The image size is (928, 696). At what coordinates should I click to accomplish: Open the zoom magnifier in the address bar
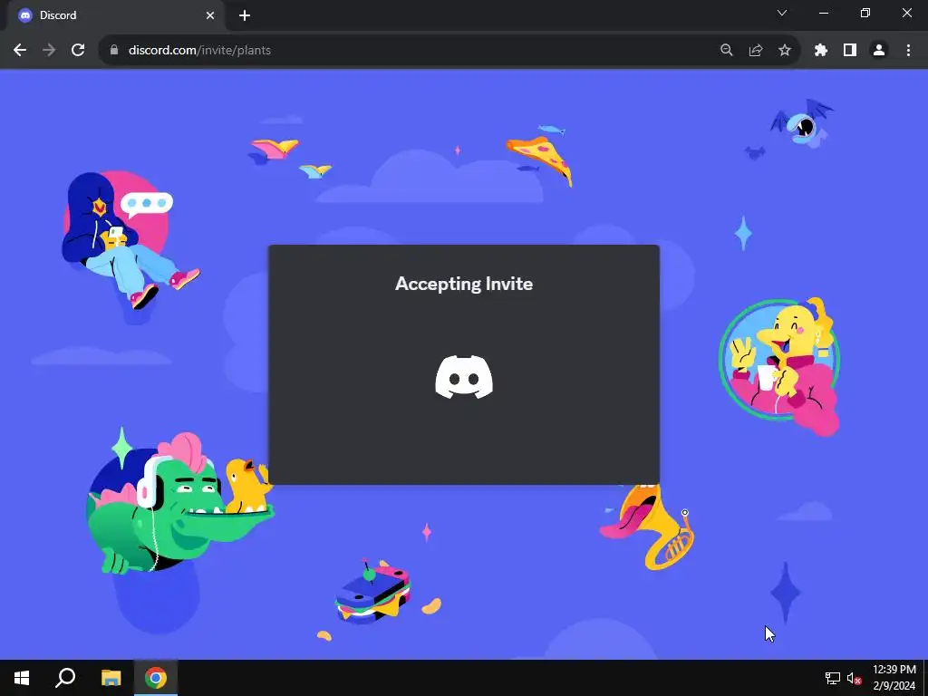727,51
